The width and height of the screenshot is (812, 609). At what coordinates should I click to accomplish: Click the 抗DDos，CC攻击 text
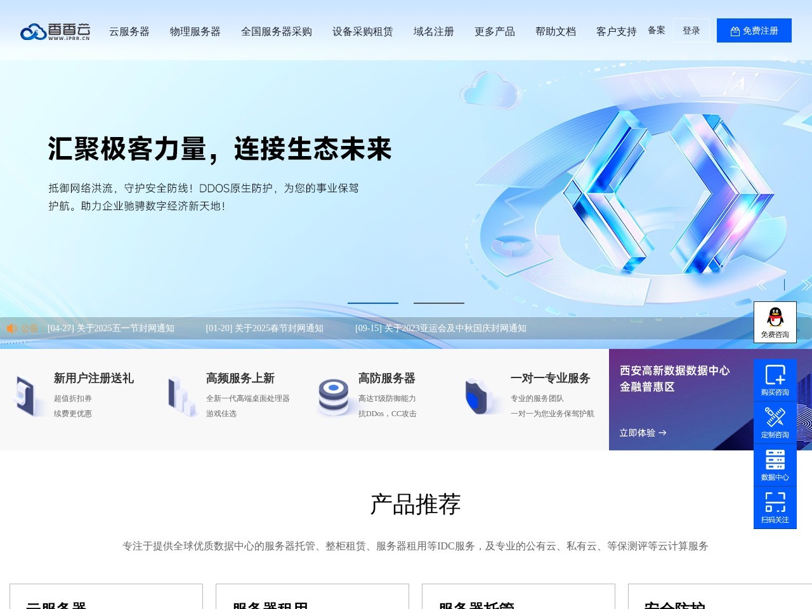(x=388, y=414)
